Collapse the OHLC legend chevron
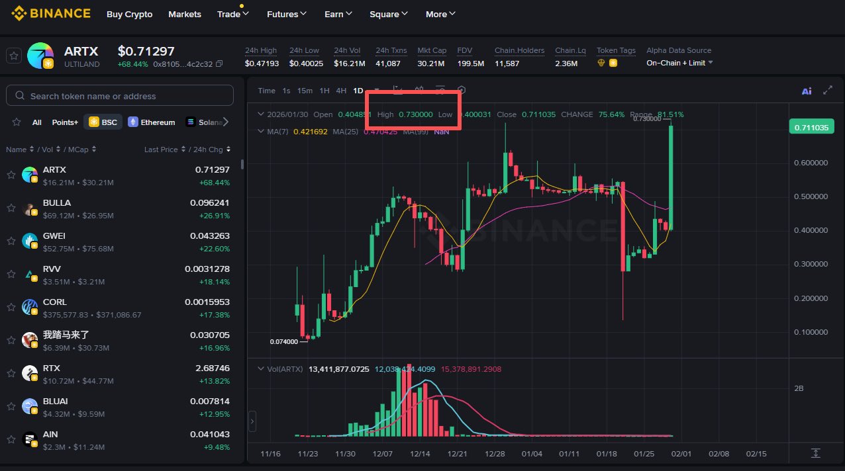Screen dimensions: 845x471 pos(260,114)
